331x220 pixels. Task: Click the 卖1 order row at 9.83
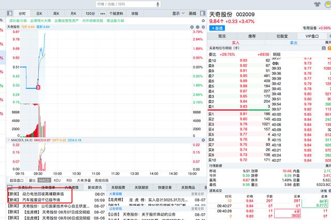(239, 106)
